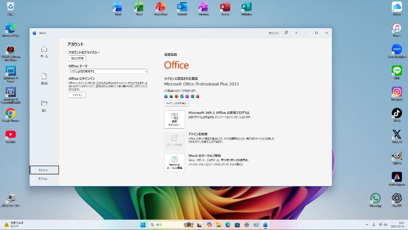
Task: Open the オプション section
Action: tap(44, 178)
